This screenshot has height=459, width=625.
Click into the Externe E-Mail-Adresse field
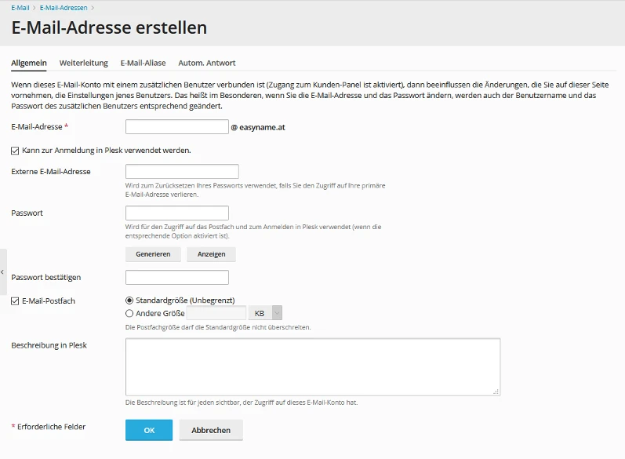click(182, 172)
